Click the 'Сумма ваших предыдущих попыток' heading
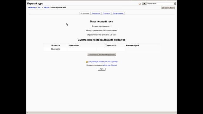203x114 pixels. pyautogui.click(x=101, y=40)
